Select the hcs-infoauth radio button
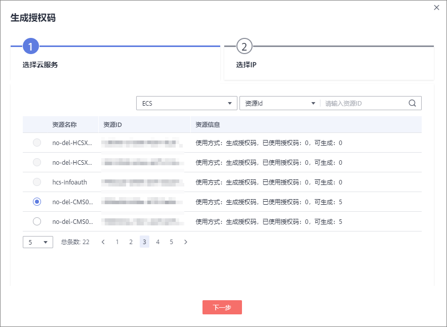This screenshot has height=327, width=447. (x=37, y=182)
